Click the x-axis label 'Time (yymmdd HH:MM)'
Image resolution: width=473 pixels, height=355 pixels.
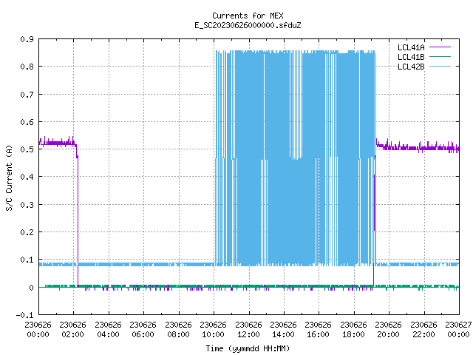(x=248, y=348)
